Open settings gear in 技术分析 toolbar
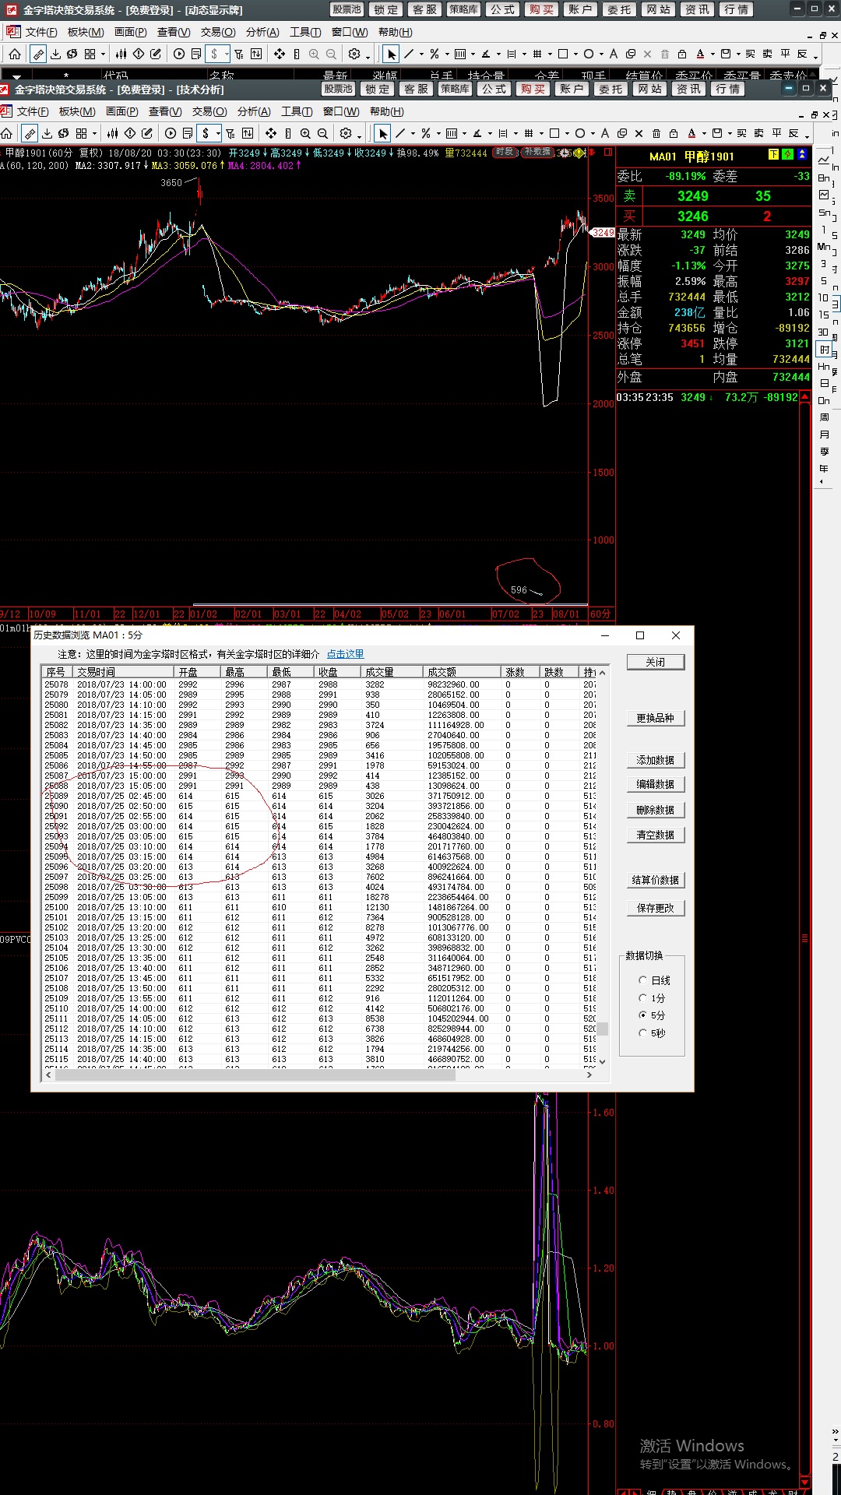The height and width of the screenshot is (1495, 841). coord(346,133)
